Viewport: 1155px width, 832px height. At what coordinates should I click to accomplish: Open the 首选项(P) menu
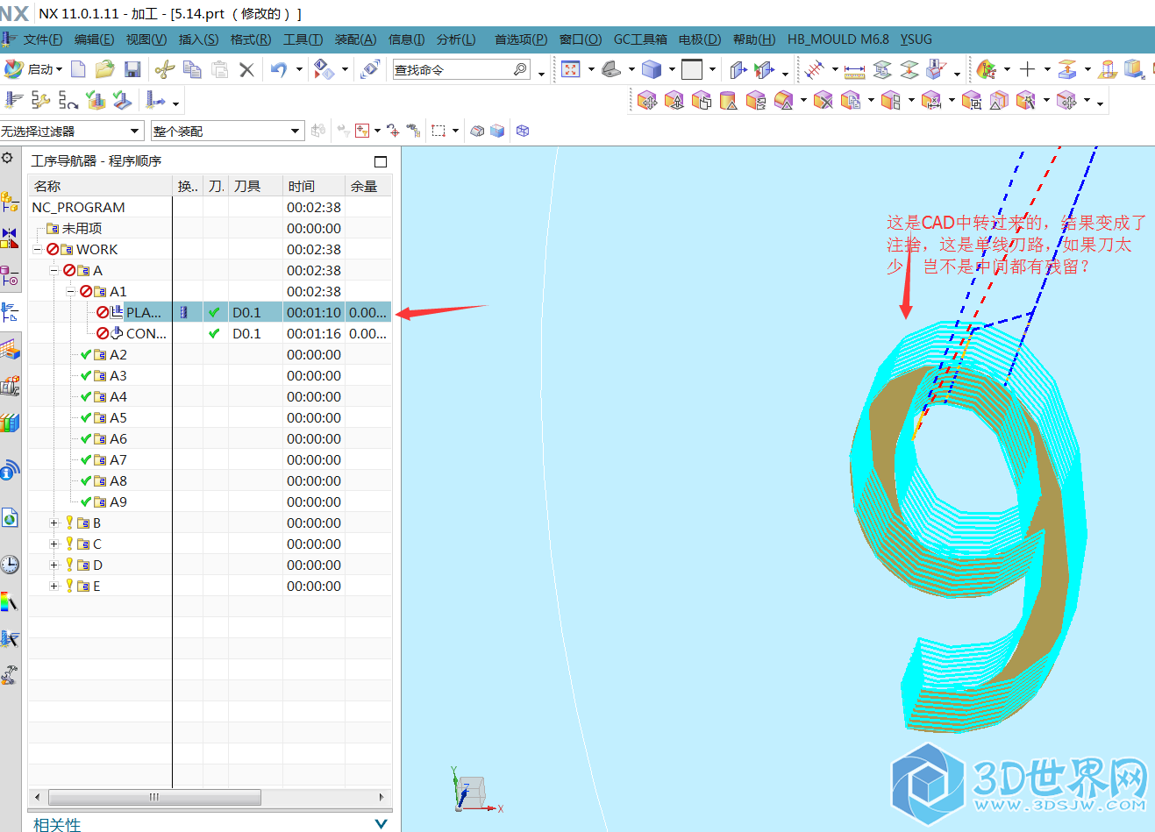tap(521, 39)
